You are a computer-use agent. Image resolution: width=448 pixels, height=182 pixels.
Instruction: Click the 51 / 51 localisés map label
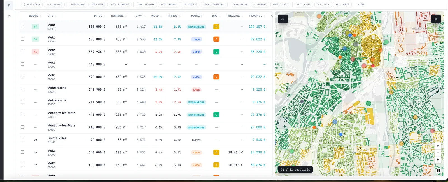(295, 169)
